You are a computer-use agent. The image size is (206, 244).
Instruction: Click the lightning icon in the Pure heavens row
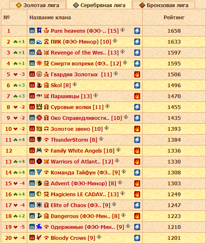137,31
